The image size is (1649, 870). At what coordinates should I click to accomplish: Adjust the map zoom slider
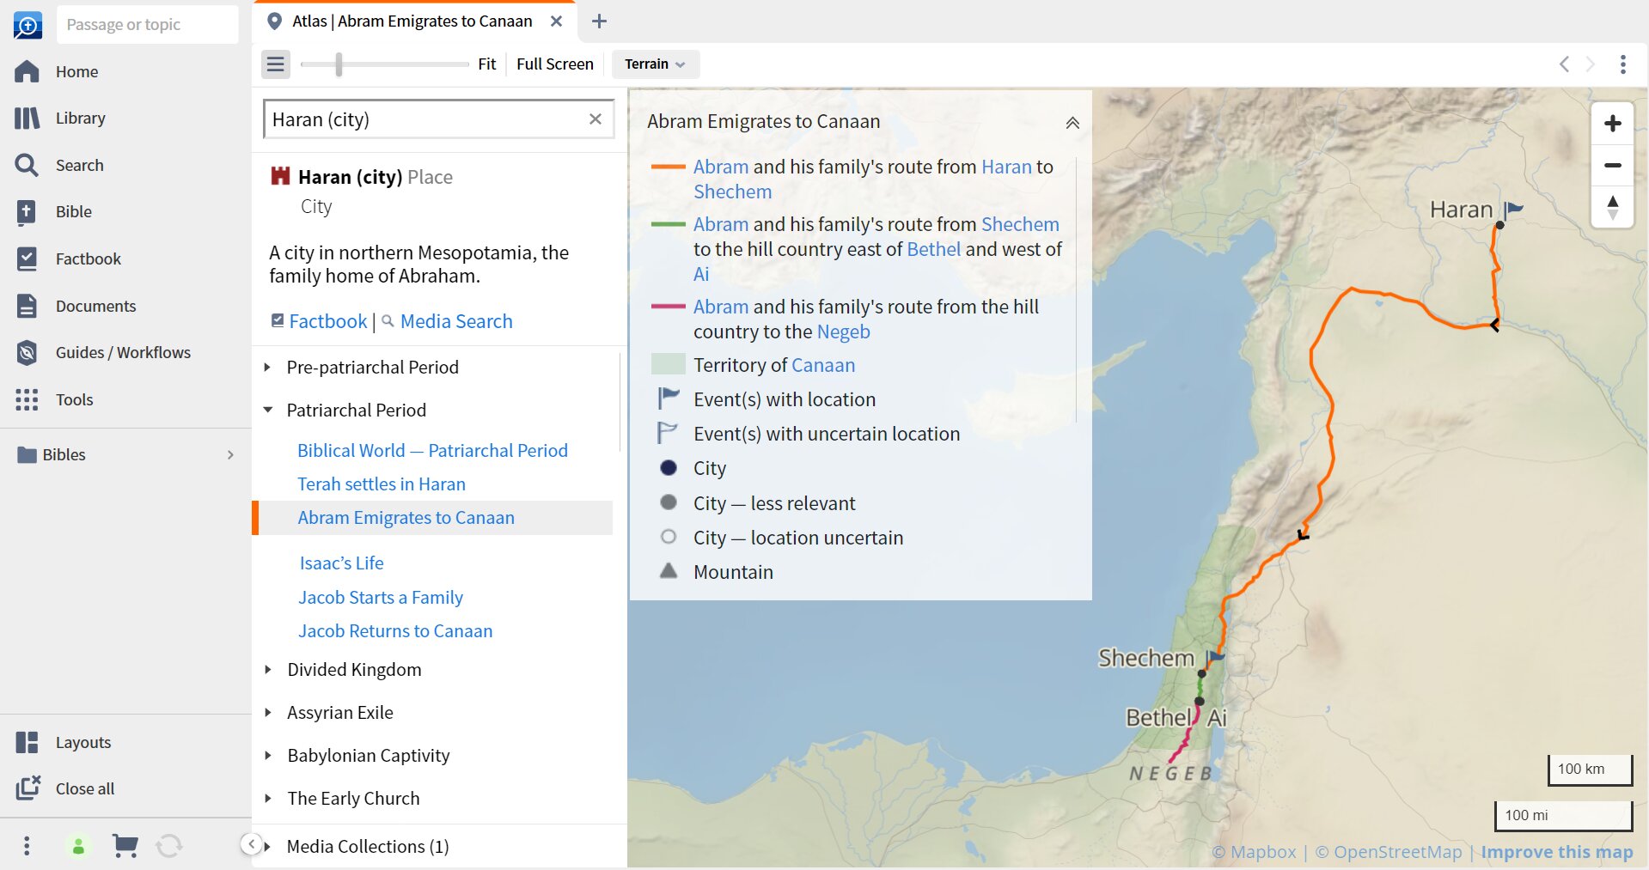(x=337, y=64)
